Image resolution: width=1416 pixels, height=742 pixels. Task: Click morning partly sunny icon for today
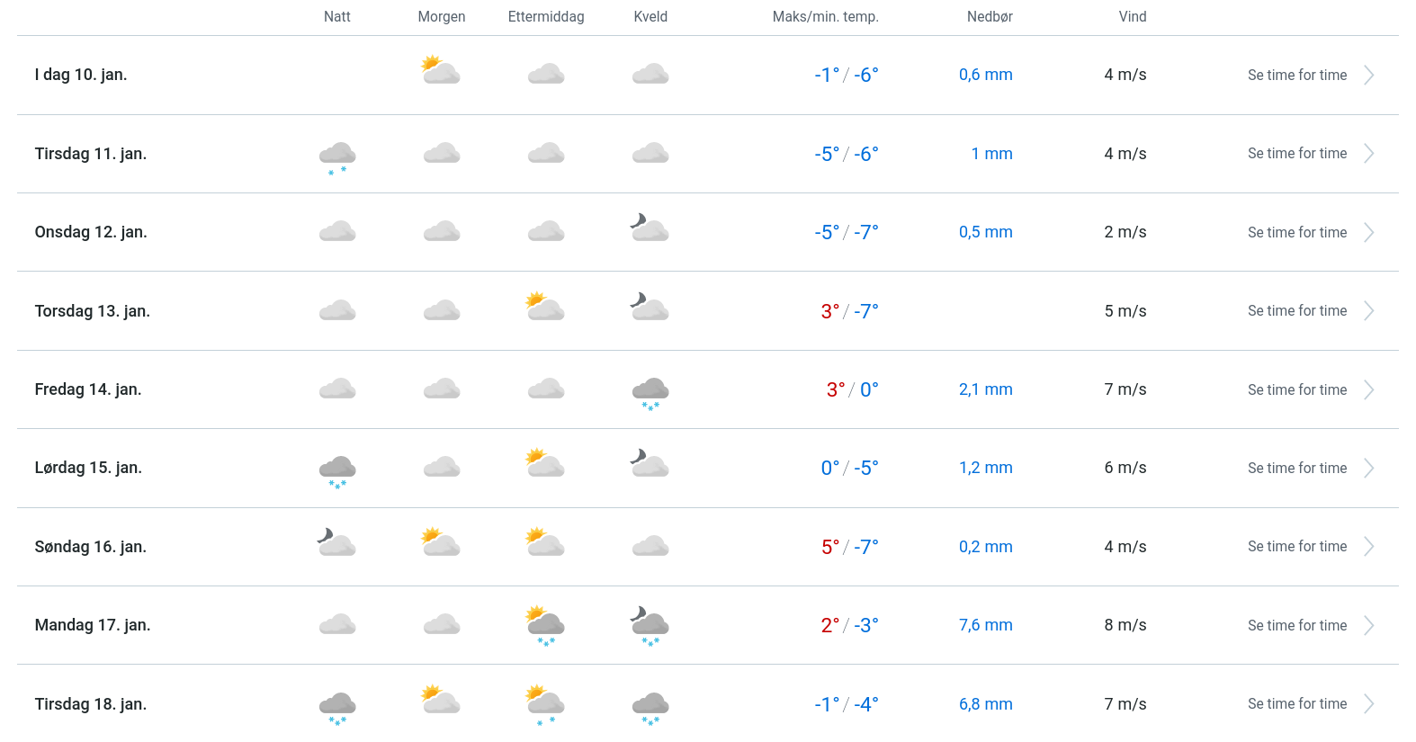[x=441, y=70]
